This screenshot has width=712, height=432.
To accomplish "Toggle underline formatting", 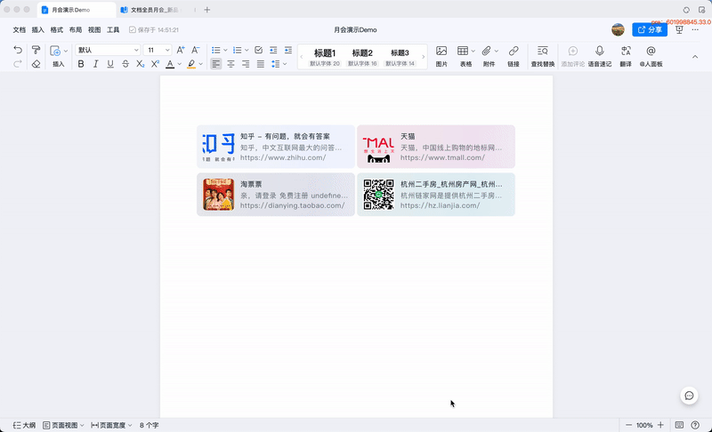I will click(x=110, y=64).
